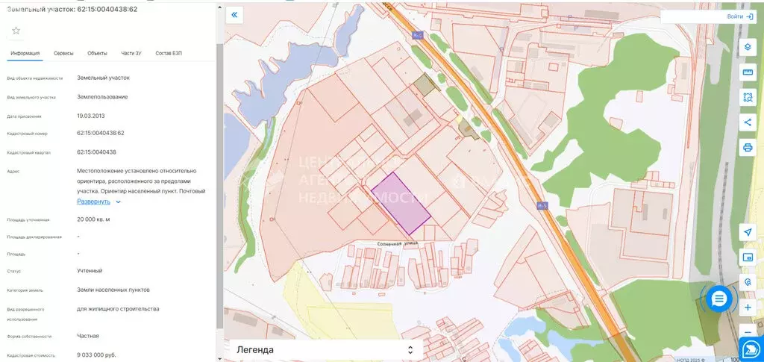
Task: Activate the area search selection tool
Action: 748,98
